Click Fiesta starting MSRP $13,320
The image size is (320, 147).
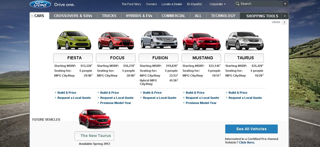(86, 66)
